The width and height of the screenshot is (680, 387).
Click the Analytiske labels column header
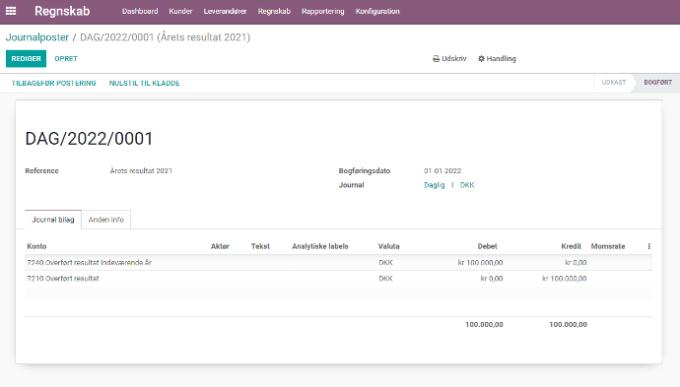tap(320, 246)
